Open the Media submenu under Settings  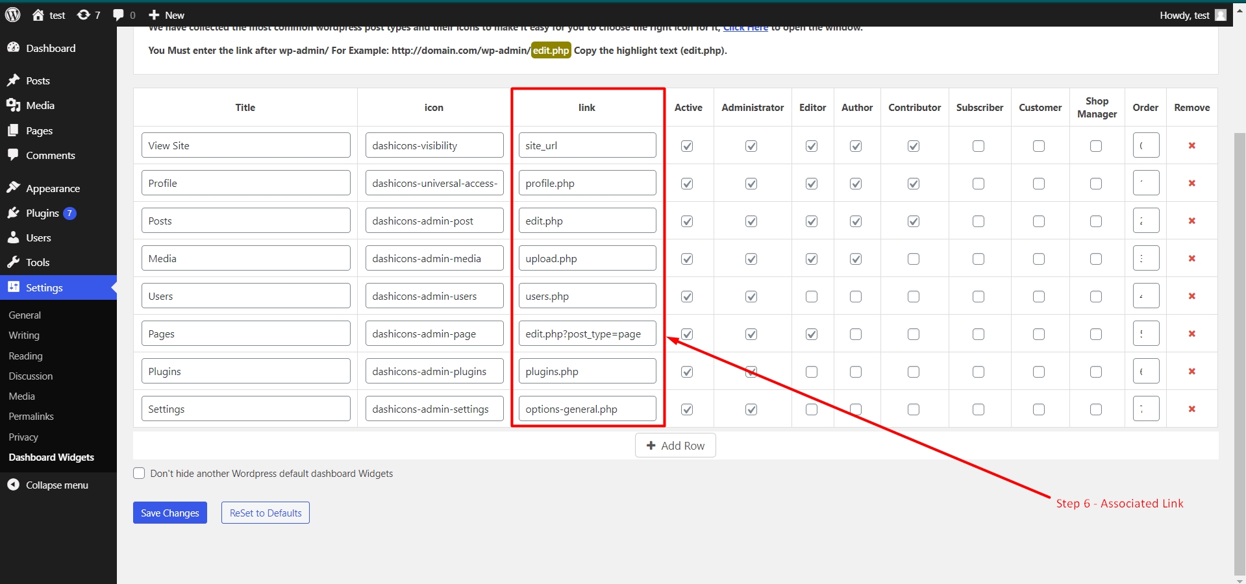click(21, 396)
